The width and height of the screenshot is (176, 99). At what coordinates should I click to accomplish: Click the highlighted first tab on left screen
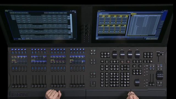(12, 13)
